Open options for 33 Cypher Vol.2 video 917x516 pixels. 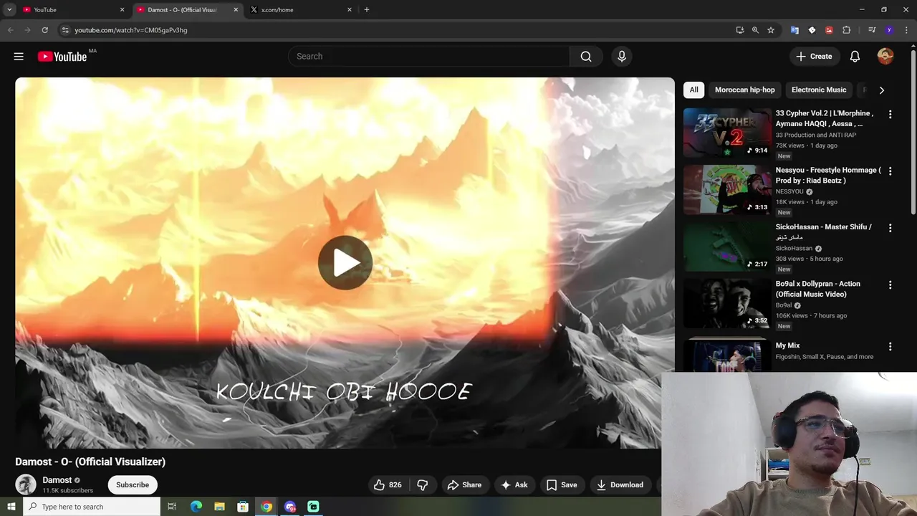point(890,115)
